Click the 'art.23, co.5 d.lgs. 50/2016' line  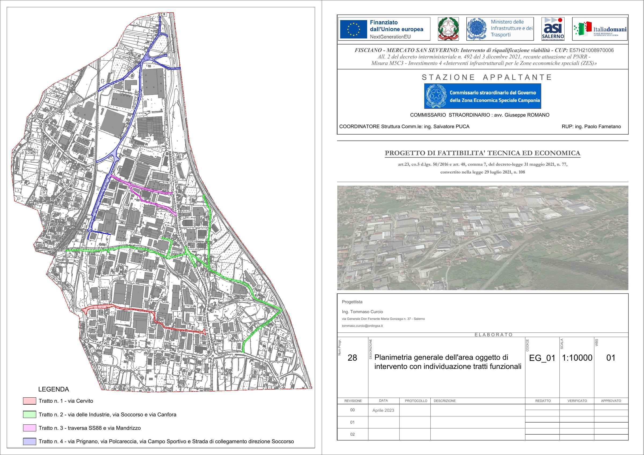482,164
